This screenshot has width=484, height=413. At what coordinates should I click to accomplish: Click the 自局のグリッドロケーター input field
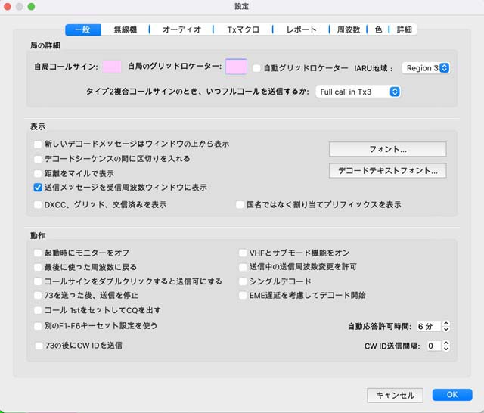236,67
